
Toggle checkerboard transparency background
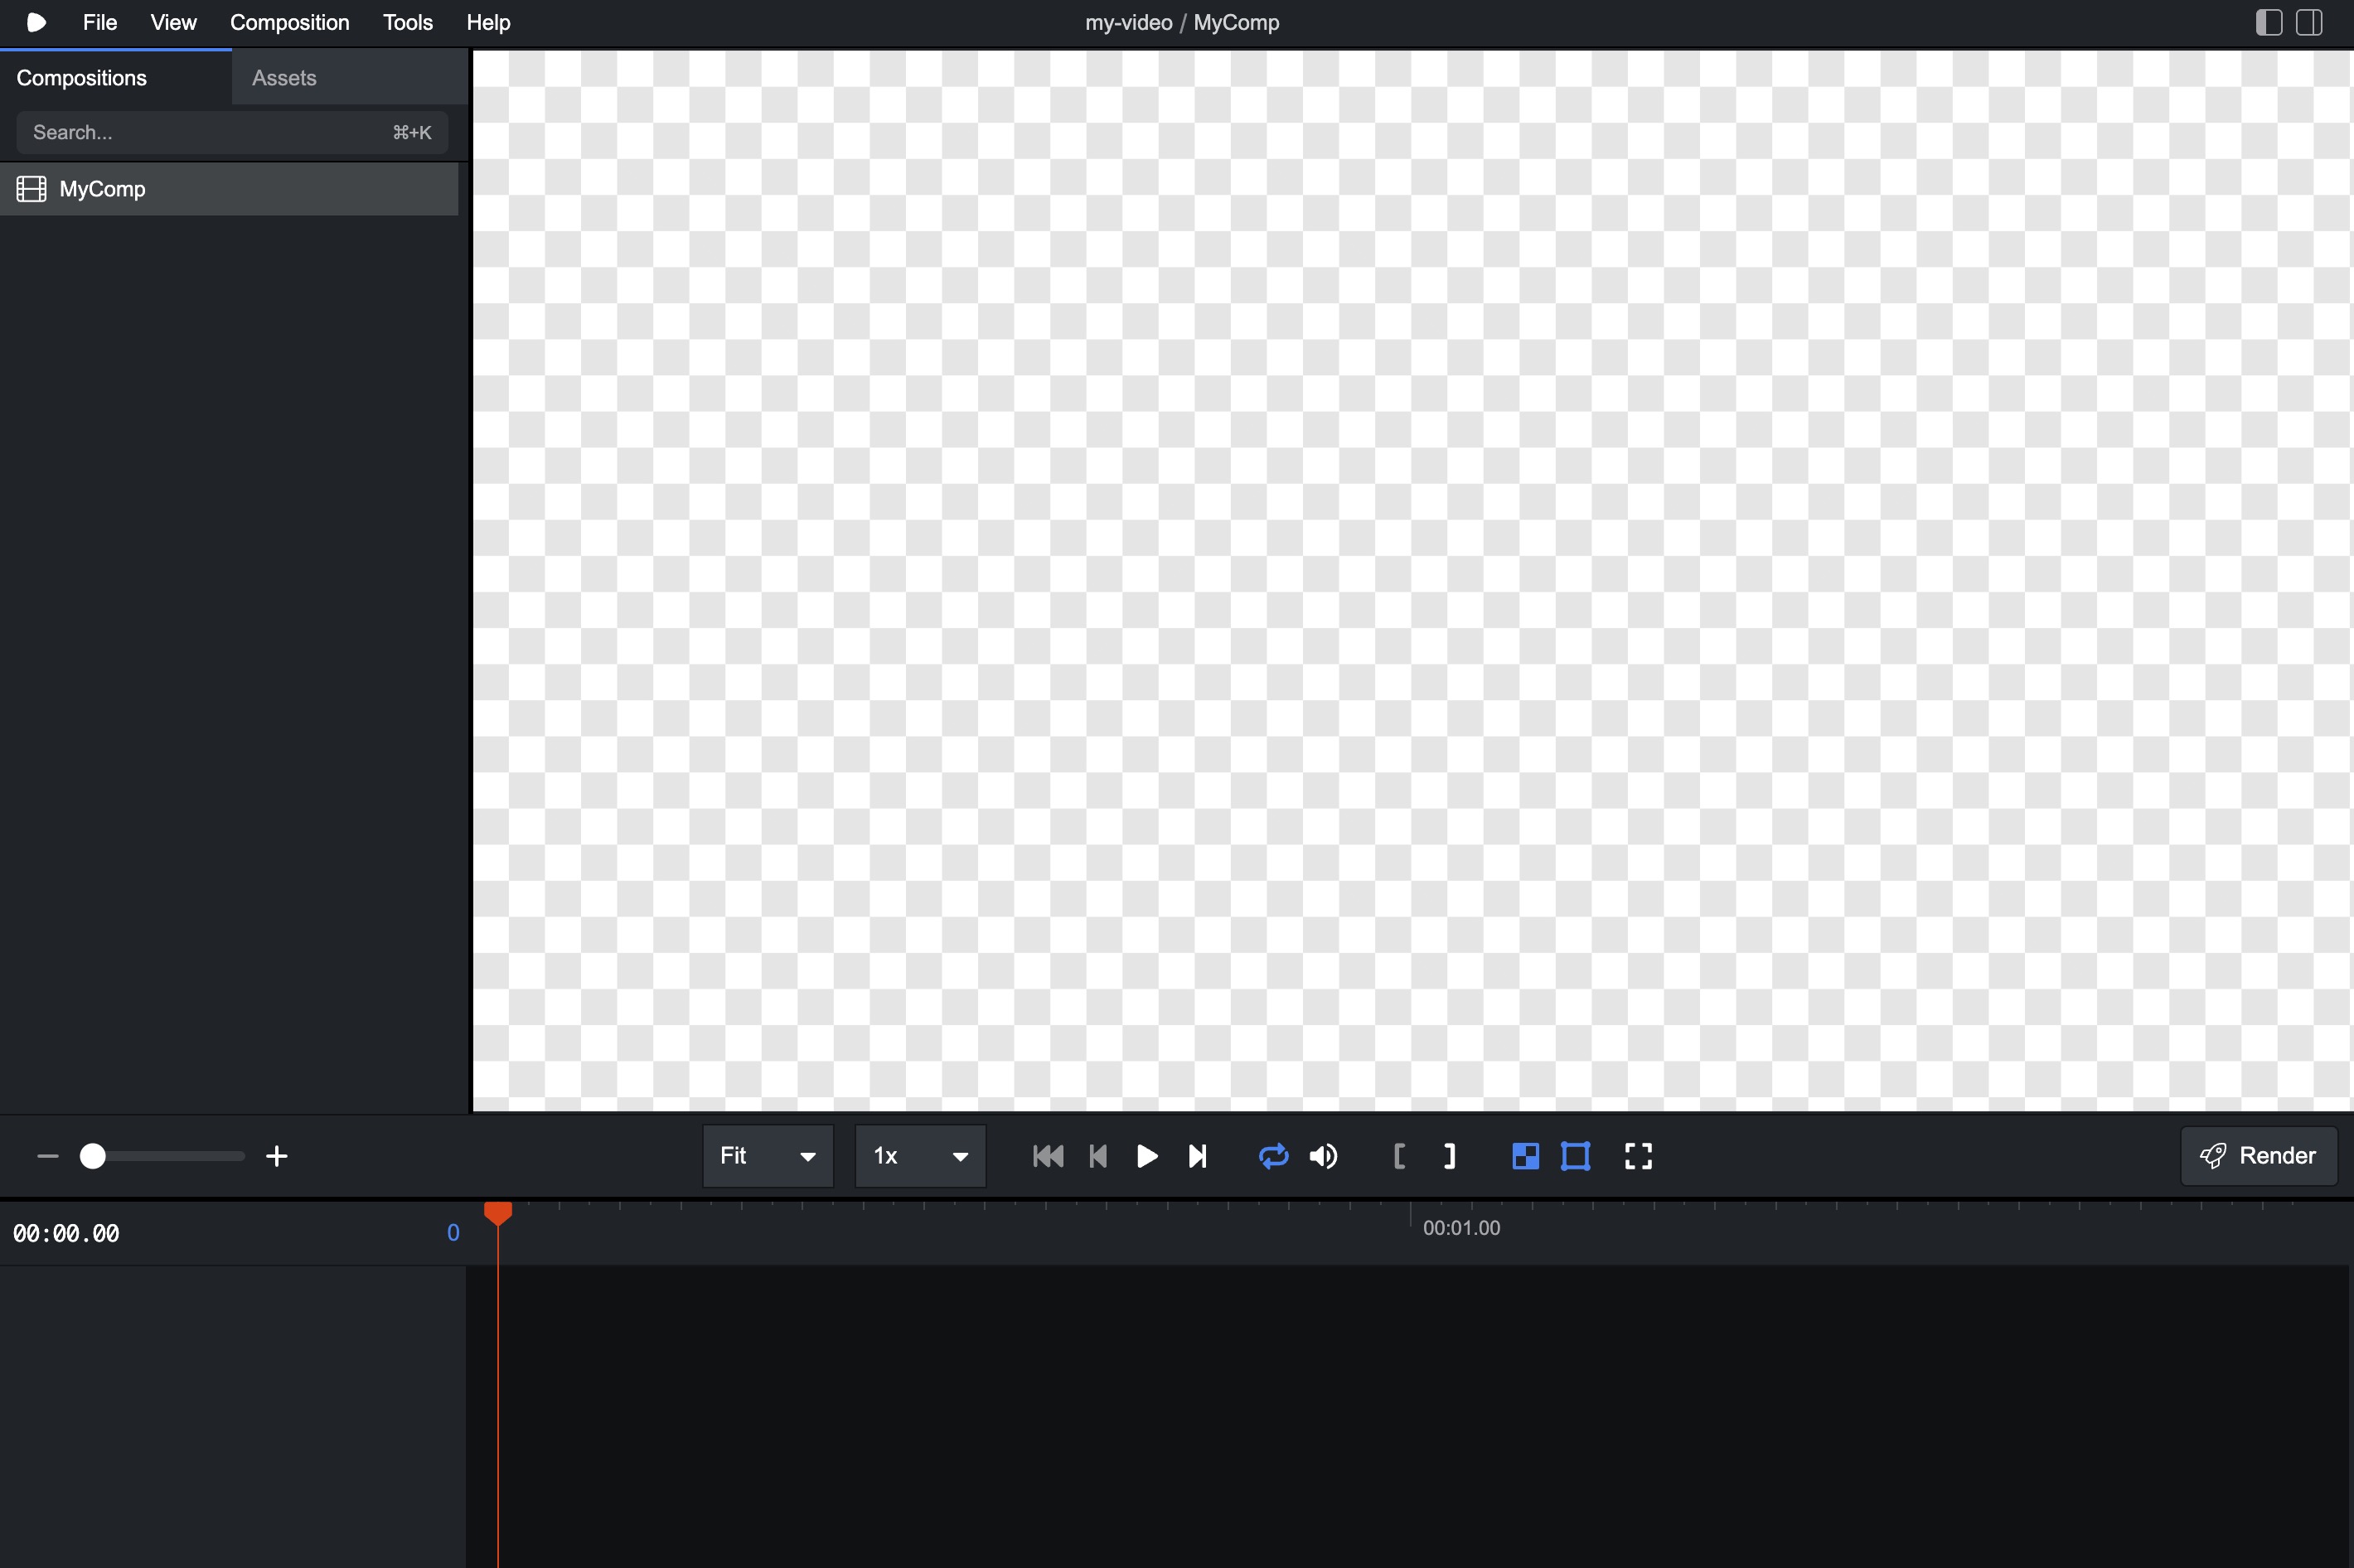[x=1525, y=1156]
